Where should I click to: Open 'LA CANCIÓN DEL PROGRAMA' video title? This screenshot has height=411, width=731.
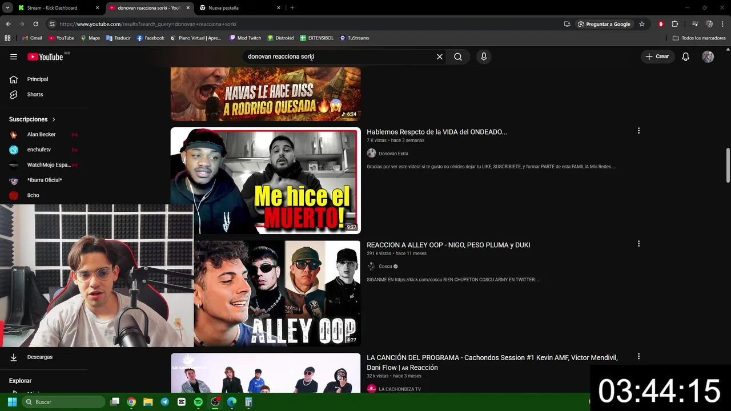492,362
